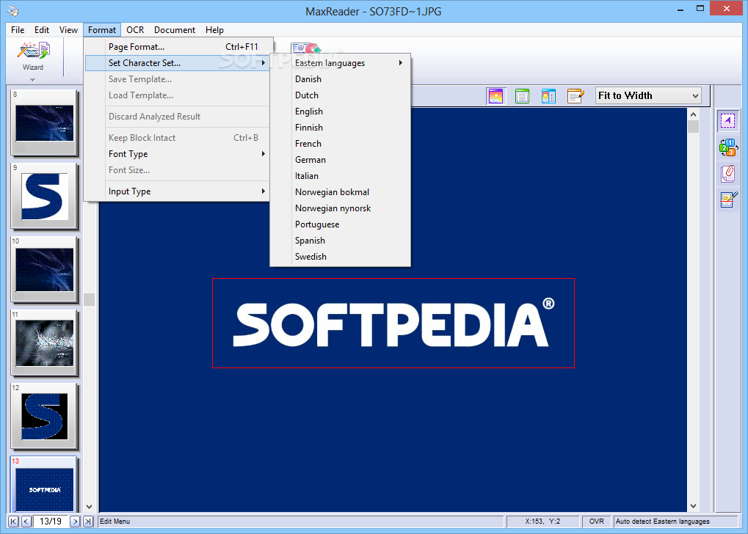
Task: Select page 9 thumbnail
Action: point(44,197)
